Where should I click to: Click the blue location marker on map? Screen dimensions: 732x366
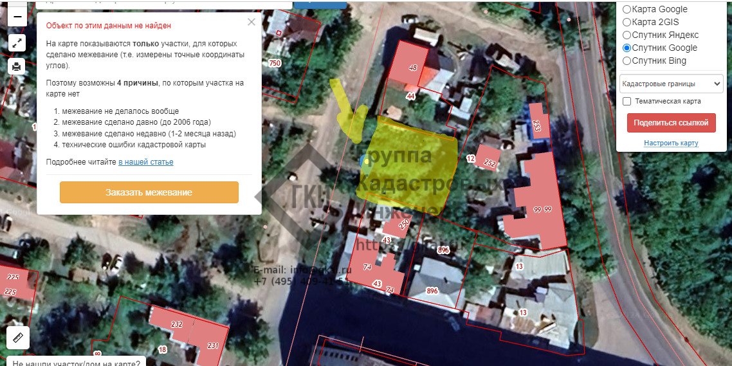tap(363, 161)
